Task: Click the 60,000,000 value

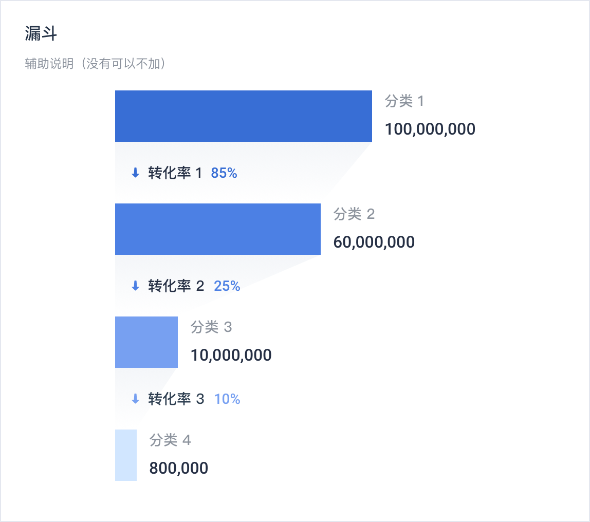Action: pyautogui.click(x=374, y=242)
